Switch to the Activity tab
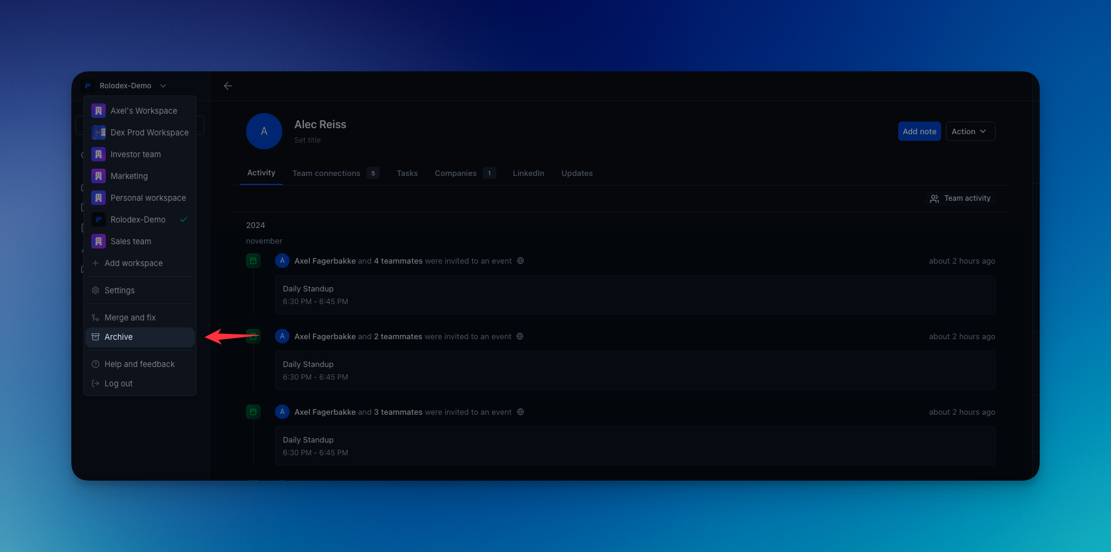The width and height of the screenshot is (1111, 552). (261, 173)
